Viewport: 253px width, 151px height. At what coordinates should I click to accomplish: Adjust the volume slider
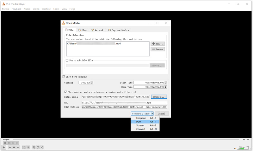pos(243,148)
